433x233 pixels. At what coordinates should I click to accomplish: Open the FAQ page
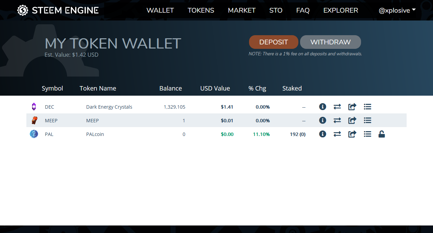pos(303,10)
